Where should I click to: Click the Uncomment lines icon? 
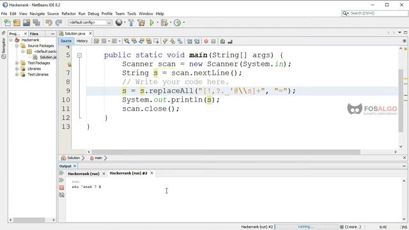230,41
